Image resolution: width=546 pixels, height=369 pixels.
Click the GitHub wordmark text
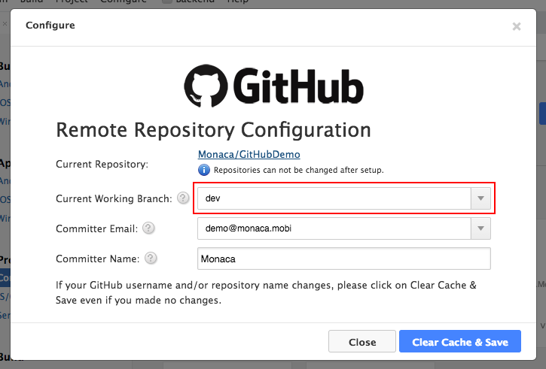pos(298,85)
